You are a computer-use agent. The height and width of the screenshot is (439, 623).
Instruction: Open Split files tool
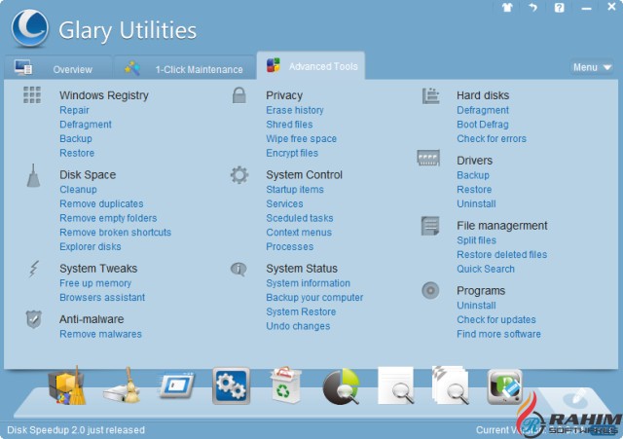[476, 240]
